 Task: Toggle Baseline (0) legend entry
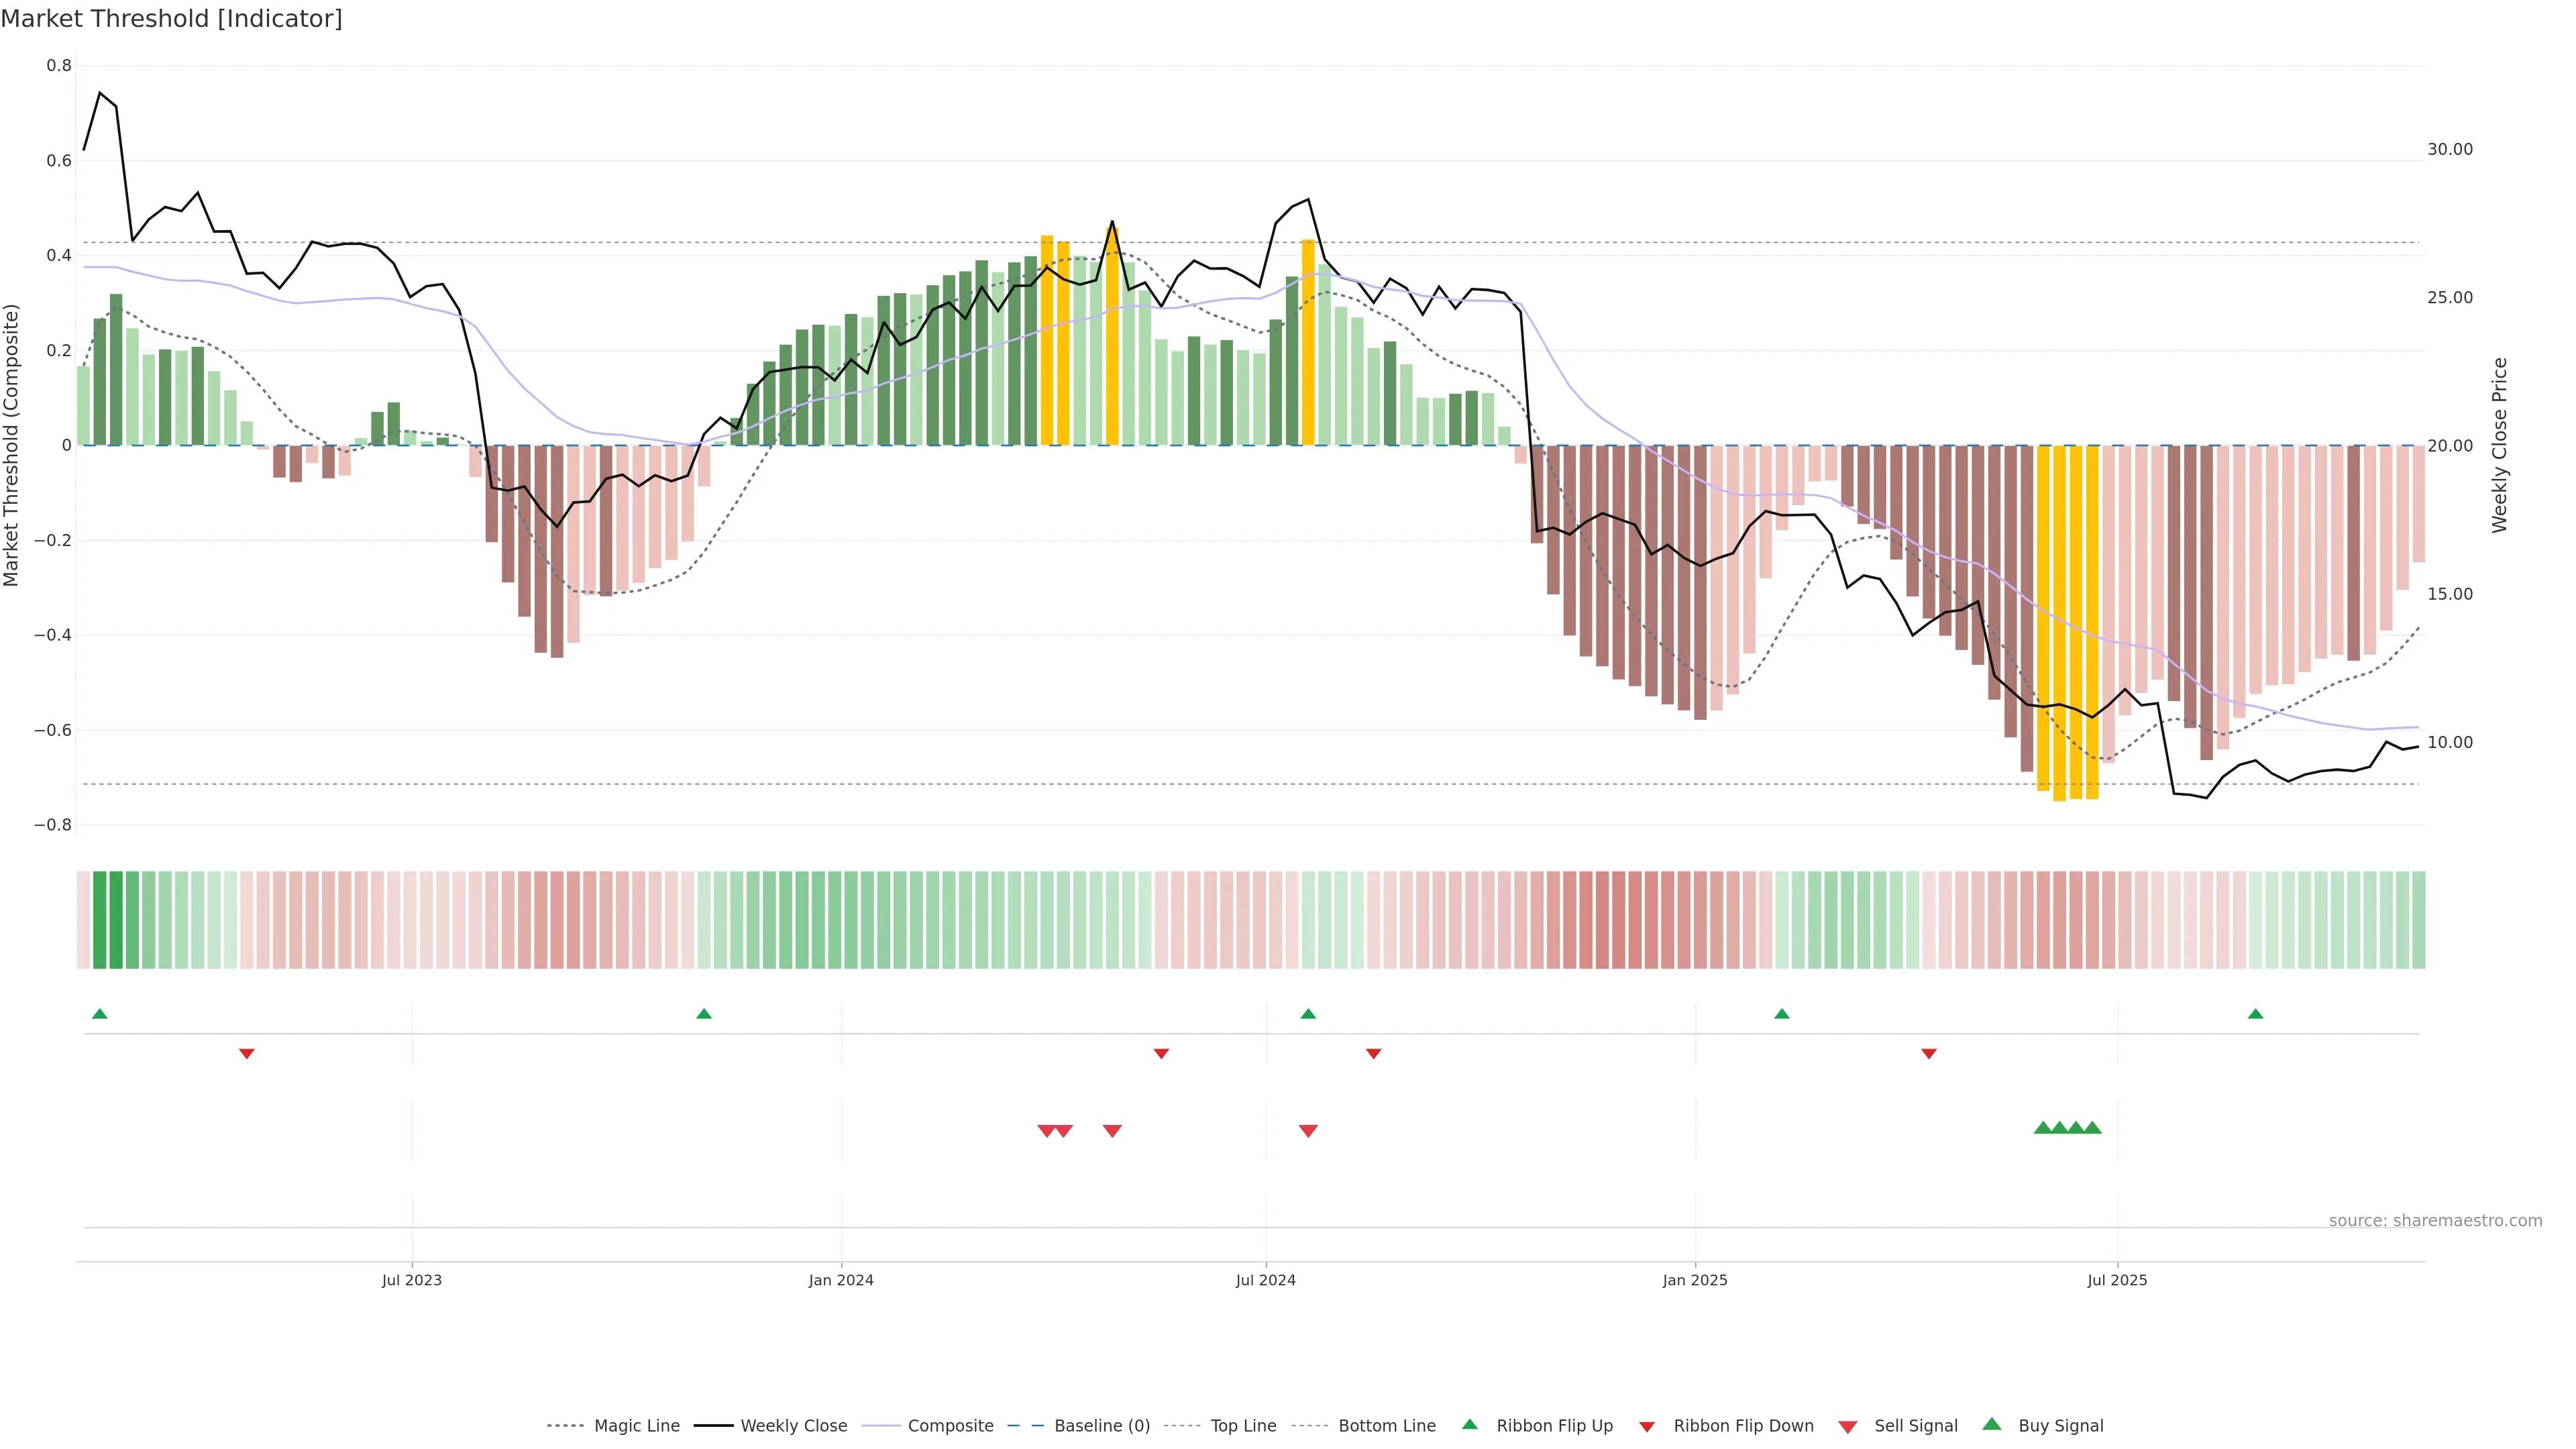click(1101, 1426)
